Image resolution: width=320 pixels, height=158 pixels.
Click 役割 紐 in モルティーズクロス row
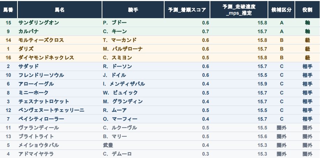click(x=307, y=40)
